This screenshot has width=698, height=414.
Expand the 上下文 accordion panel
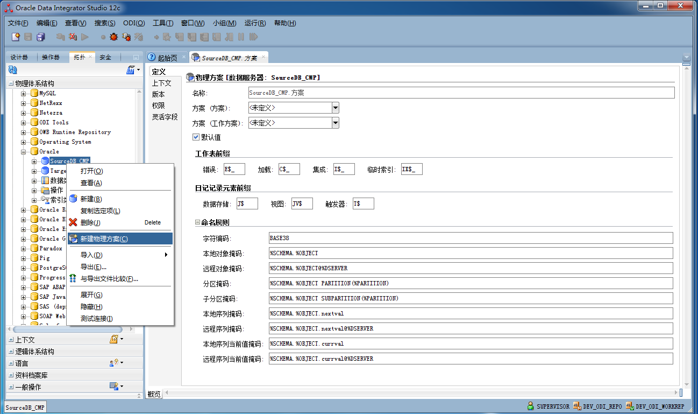pyautogui.click(x=11, y=340)
